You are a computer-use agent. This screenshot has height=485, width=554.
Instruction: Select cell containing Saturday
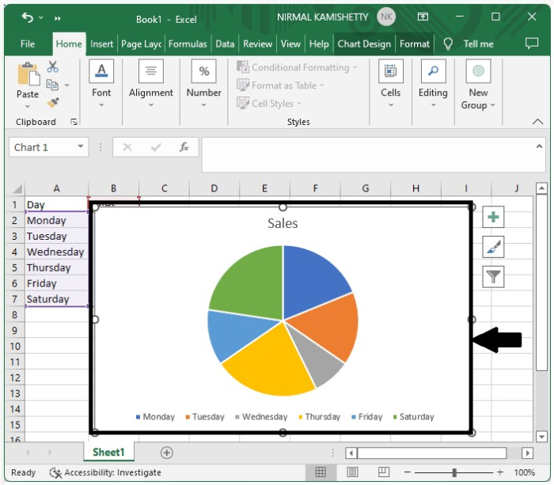(56, 299)
